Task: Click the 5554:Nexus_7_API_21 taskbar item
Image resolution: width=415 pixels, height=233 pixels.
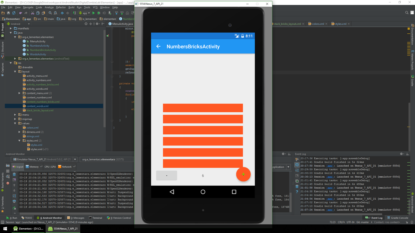Action: (x=63, y=229)
